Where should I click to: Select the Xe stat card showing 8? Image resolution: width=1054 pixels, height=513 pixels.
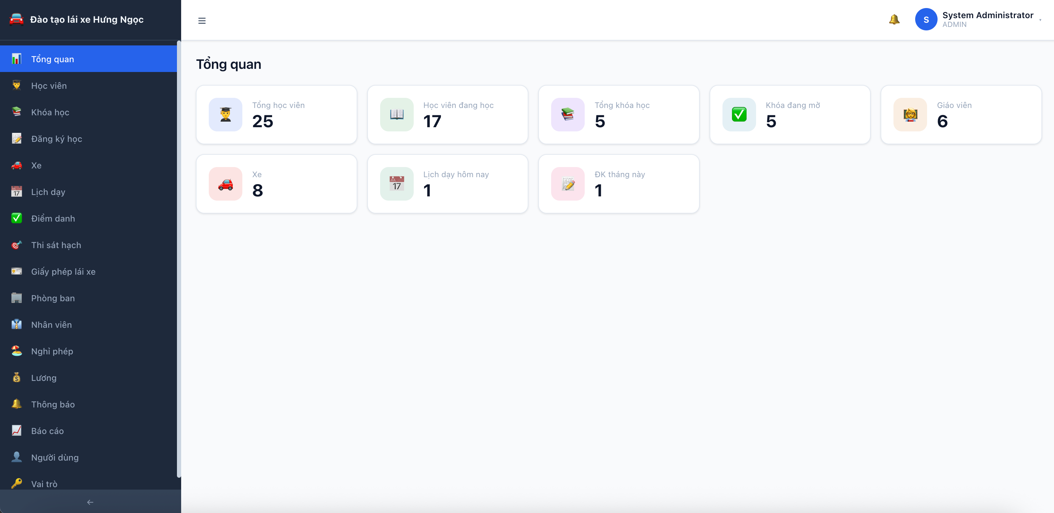pos(277,183)
